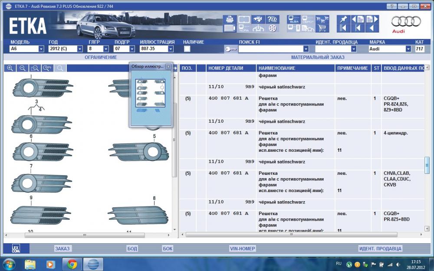Open the multiple shopping carts icon
The width and height of the screenshot is (434, 271).
[322, 20]
